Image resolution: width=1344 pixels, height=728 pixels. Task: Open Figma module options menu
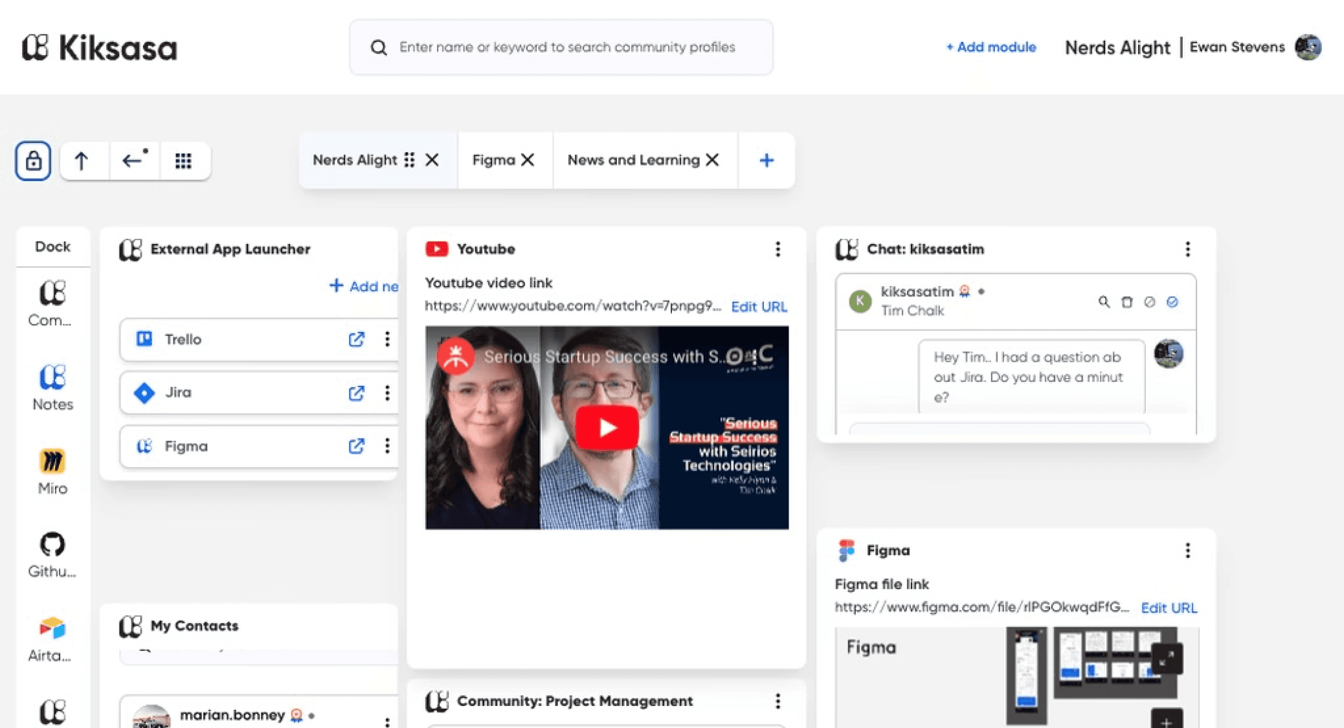click(x=1187, y=551)
